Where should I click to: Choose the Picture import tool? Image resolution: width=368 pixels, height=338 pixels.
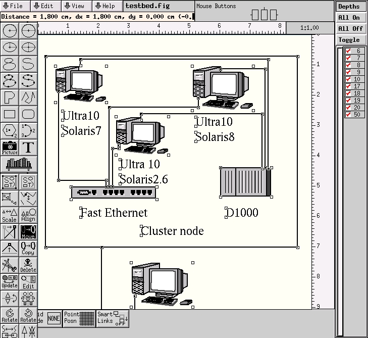[x=10, y=148]
